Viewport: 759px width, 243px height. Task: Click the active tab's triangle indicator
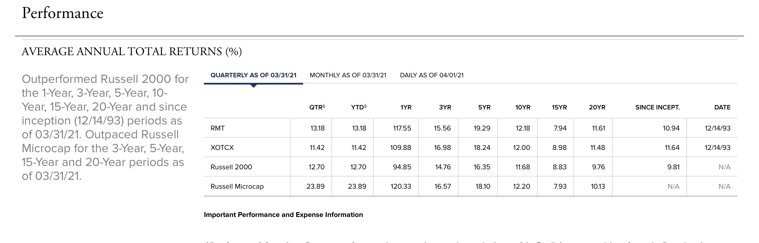tap(253, 86)
